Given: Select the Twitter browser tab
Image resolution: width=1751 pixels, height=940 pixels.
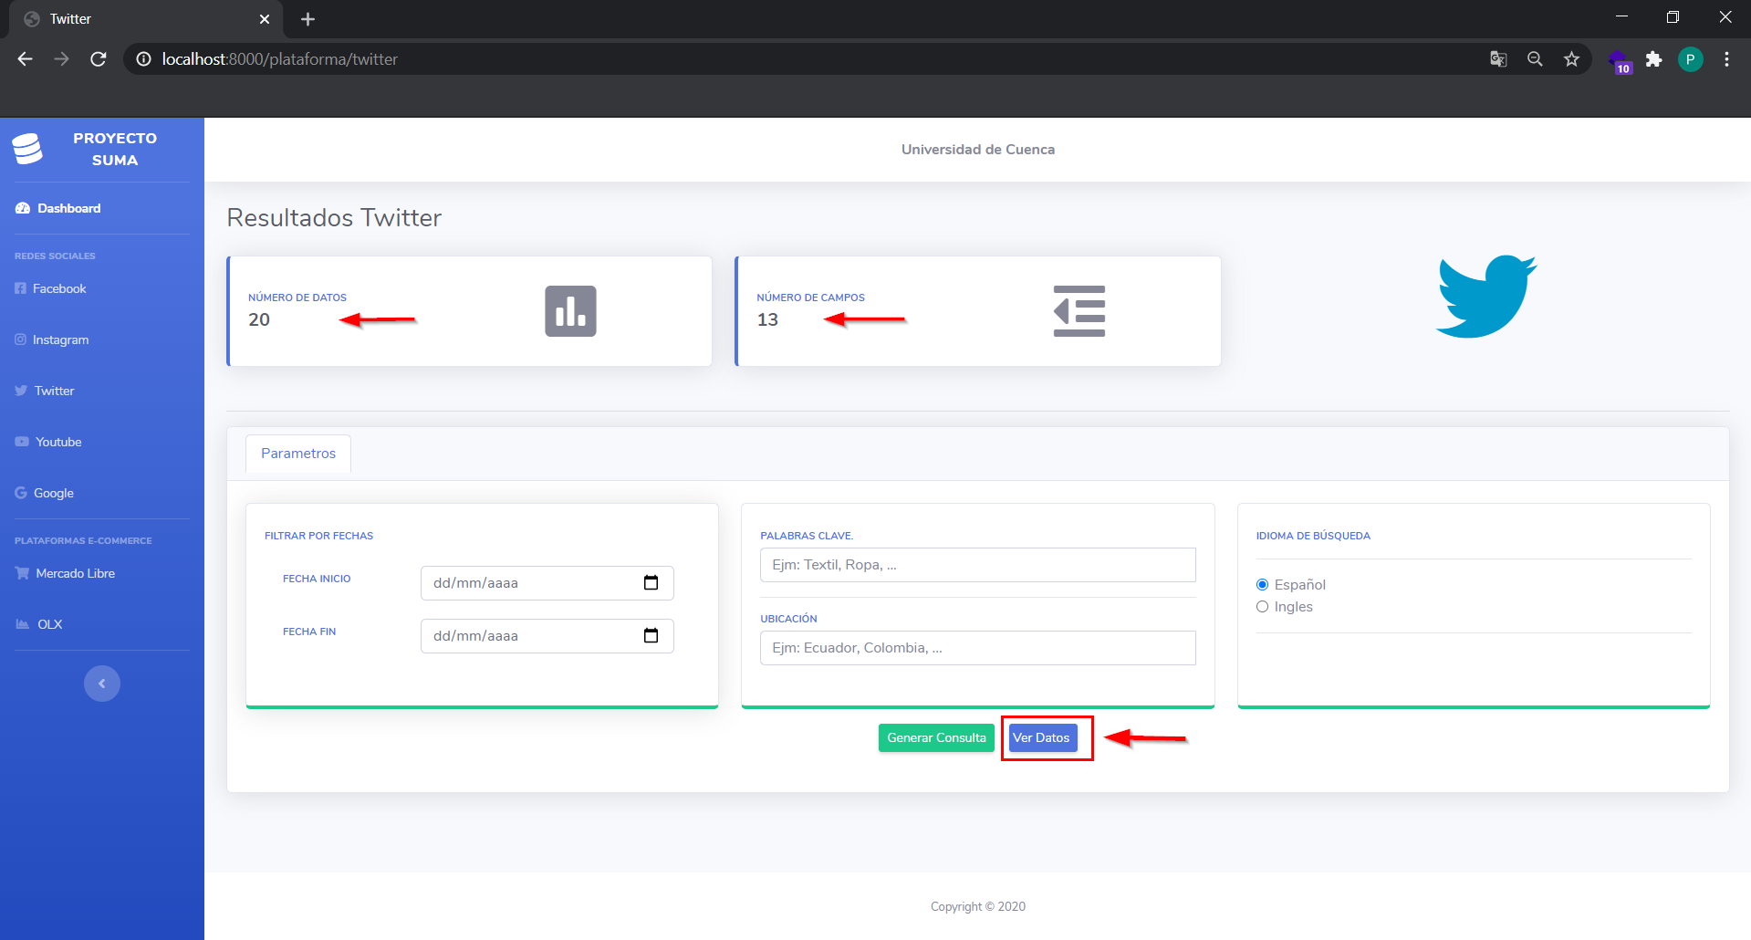Looking at the screenshot, I should tap(146, 19).
